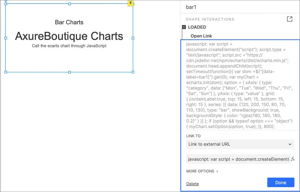Image resolution: width=300 pixels, height=192 pixels.
Task: Select the Open Link action
Action: click(x=201, y=36)
